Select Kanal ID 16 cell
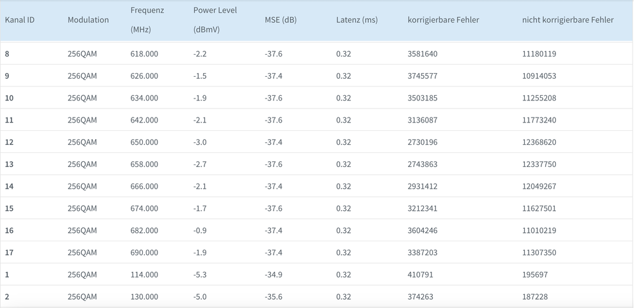 click(x=10, y=231)
